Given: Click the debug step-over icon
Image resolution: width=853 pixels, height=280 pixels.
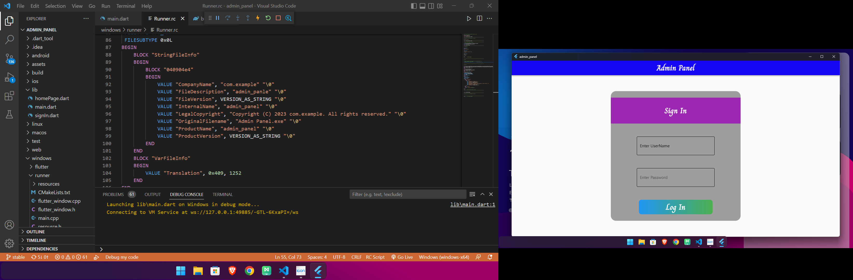Looking at the screenshot, I should tap(227, 18).
